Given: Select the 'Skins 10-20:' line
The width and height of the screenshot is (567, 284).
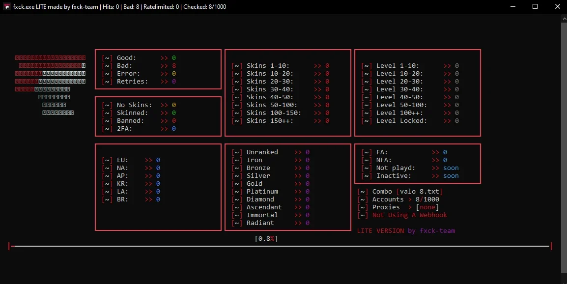Looking at the screenshot, I should click(x=281, y=73).
